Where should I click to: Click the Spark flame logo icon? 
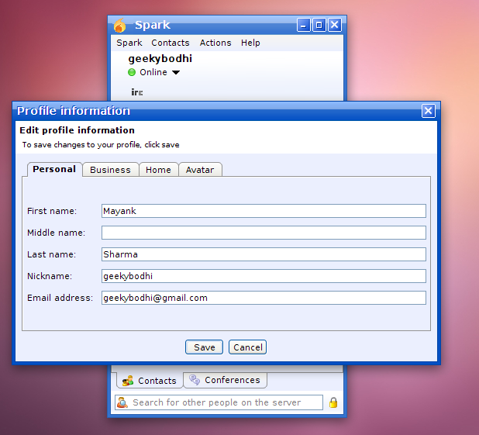[x=119, y=26]
